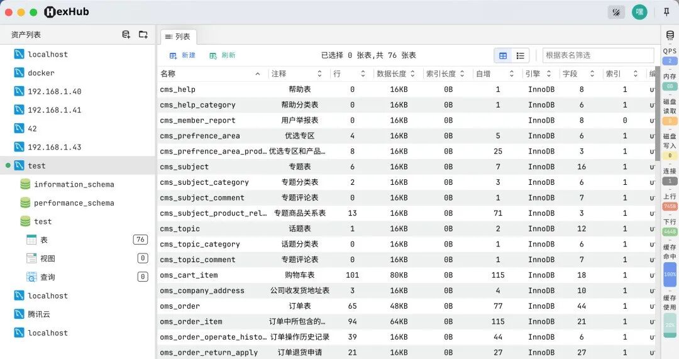Switch to list detail view
The image size is (679, 359).
pyautogui.click(x=520, y=55)
